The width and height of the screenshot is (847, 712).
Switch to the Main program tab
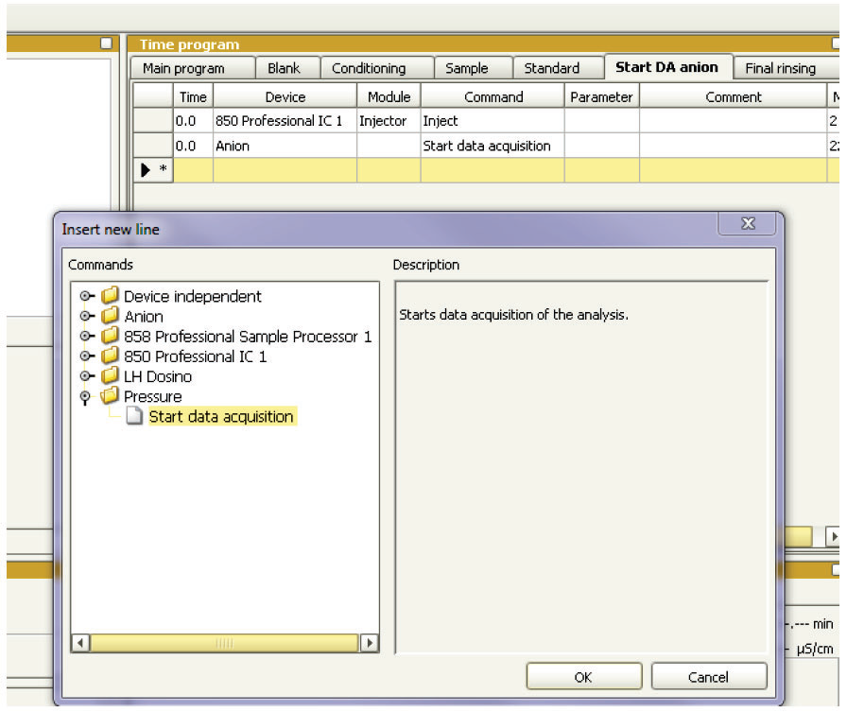point(186,68)
